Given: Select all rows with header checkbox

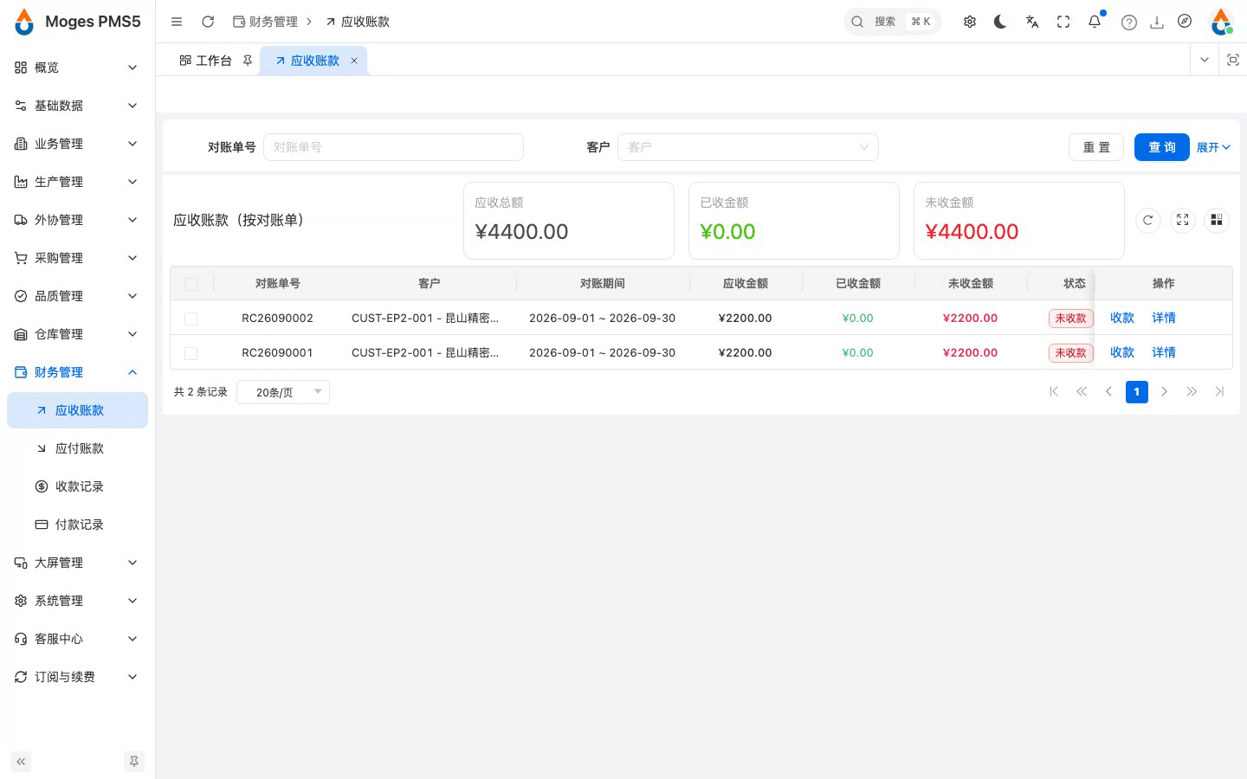Looking at the screenshot, I should point(191,284).
